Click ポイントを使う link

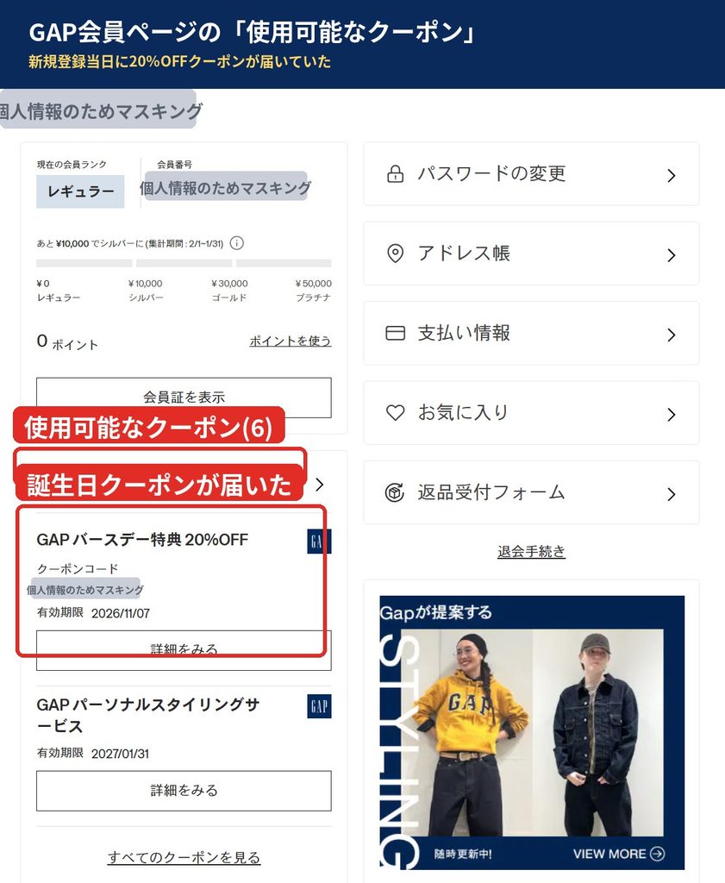point(291,341)
